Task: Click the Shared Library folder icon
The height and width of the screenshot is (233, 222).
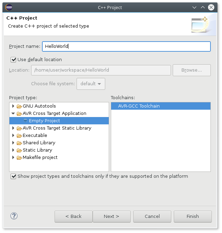Action: [19, 143]
